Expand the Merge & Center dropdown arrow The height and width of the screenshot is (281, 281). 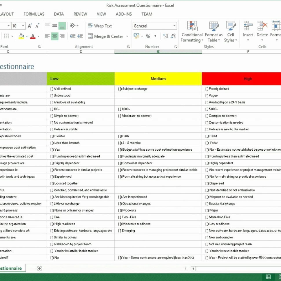(127, 37)
